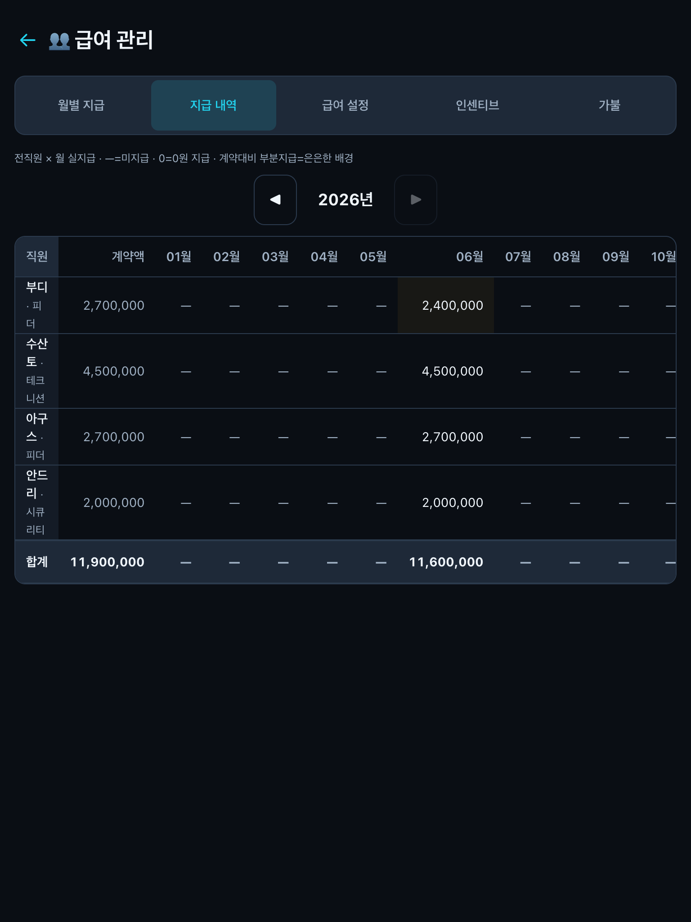Click the 06월 column header

pos(470,257)
